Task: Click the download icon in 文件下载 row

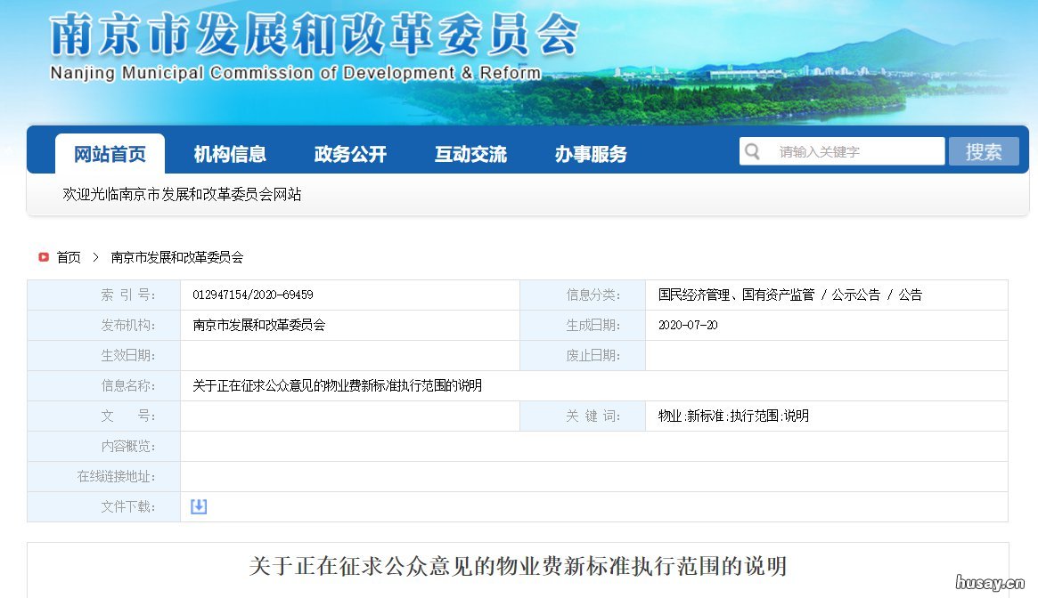Action: (198, 505)
